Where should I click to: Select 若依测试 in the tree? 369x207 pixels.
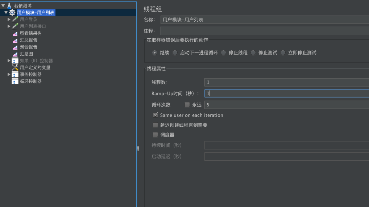23,6
